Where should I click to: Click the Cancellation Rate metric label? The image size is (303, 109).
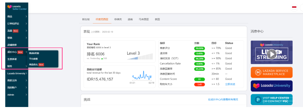click(x=170, y=63)
